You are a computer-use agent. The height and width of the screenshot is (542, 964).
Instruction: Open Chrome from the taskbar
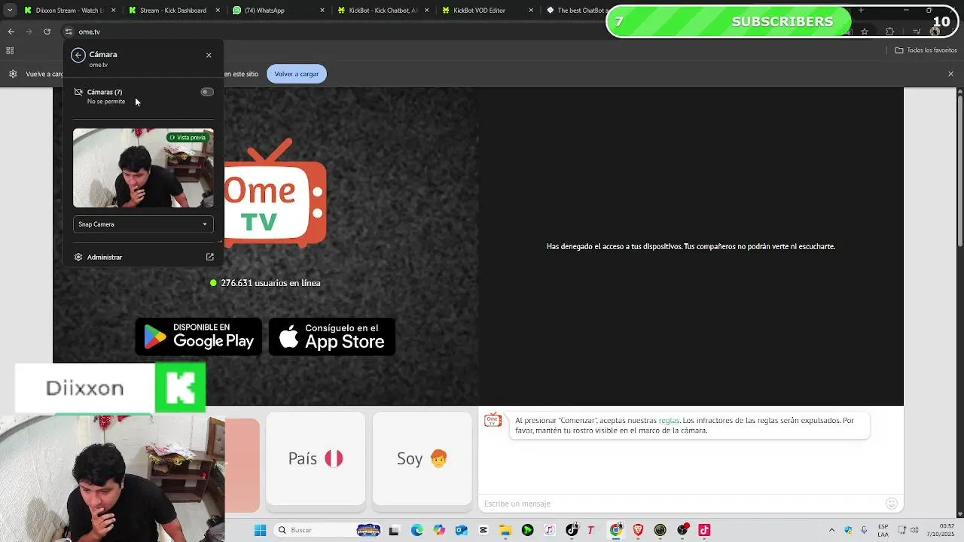point(616,530)
